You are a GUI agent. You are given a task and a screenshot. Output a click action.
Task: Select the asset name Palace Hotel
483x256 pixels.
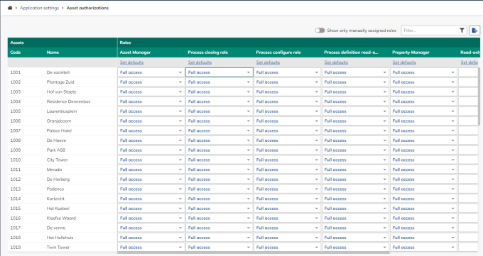click(59, 130)
